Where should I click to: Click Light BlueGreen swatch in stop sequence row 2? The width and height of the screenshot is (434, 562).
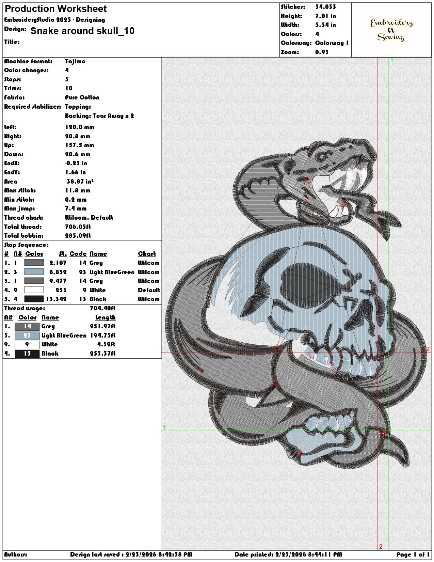tap(34, 272)
